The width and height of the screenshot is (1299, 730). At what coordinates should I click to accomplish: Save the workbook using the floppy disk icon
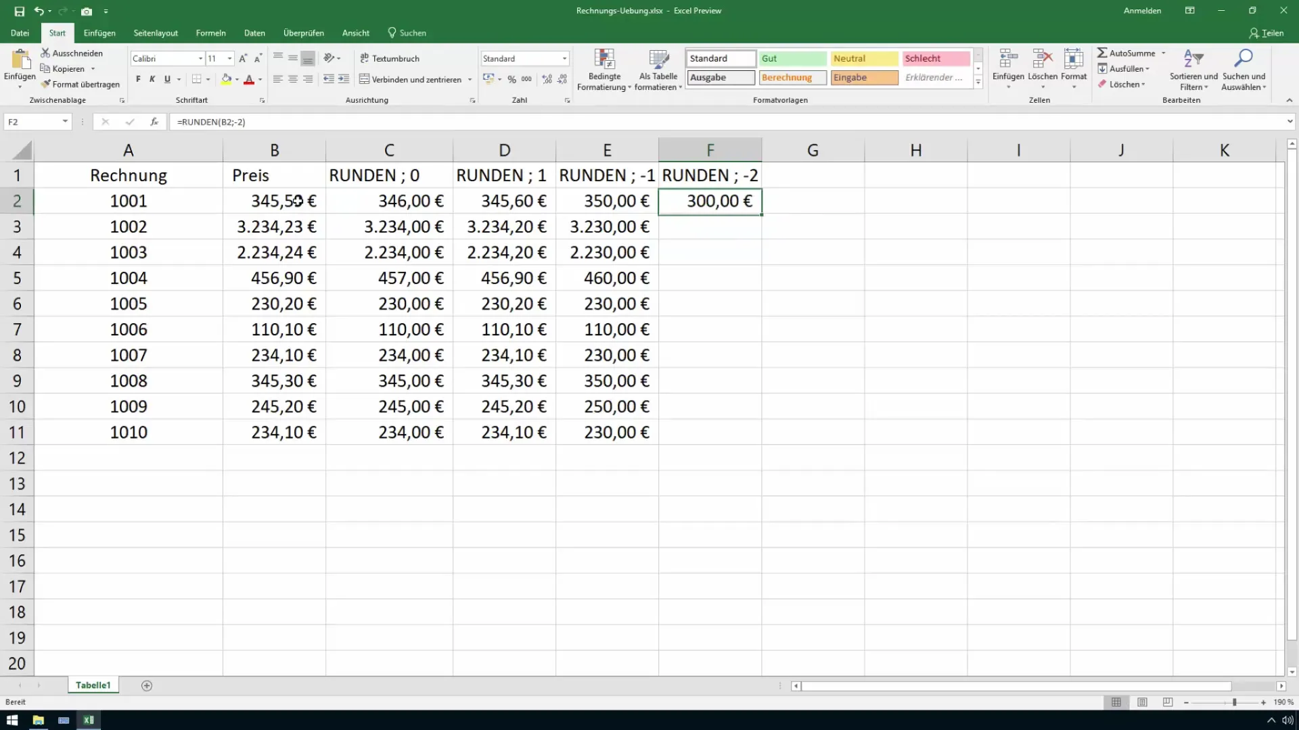tap(19, 11)
